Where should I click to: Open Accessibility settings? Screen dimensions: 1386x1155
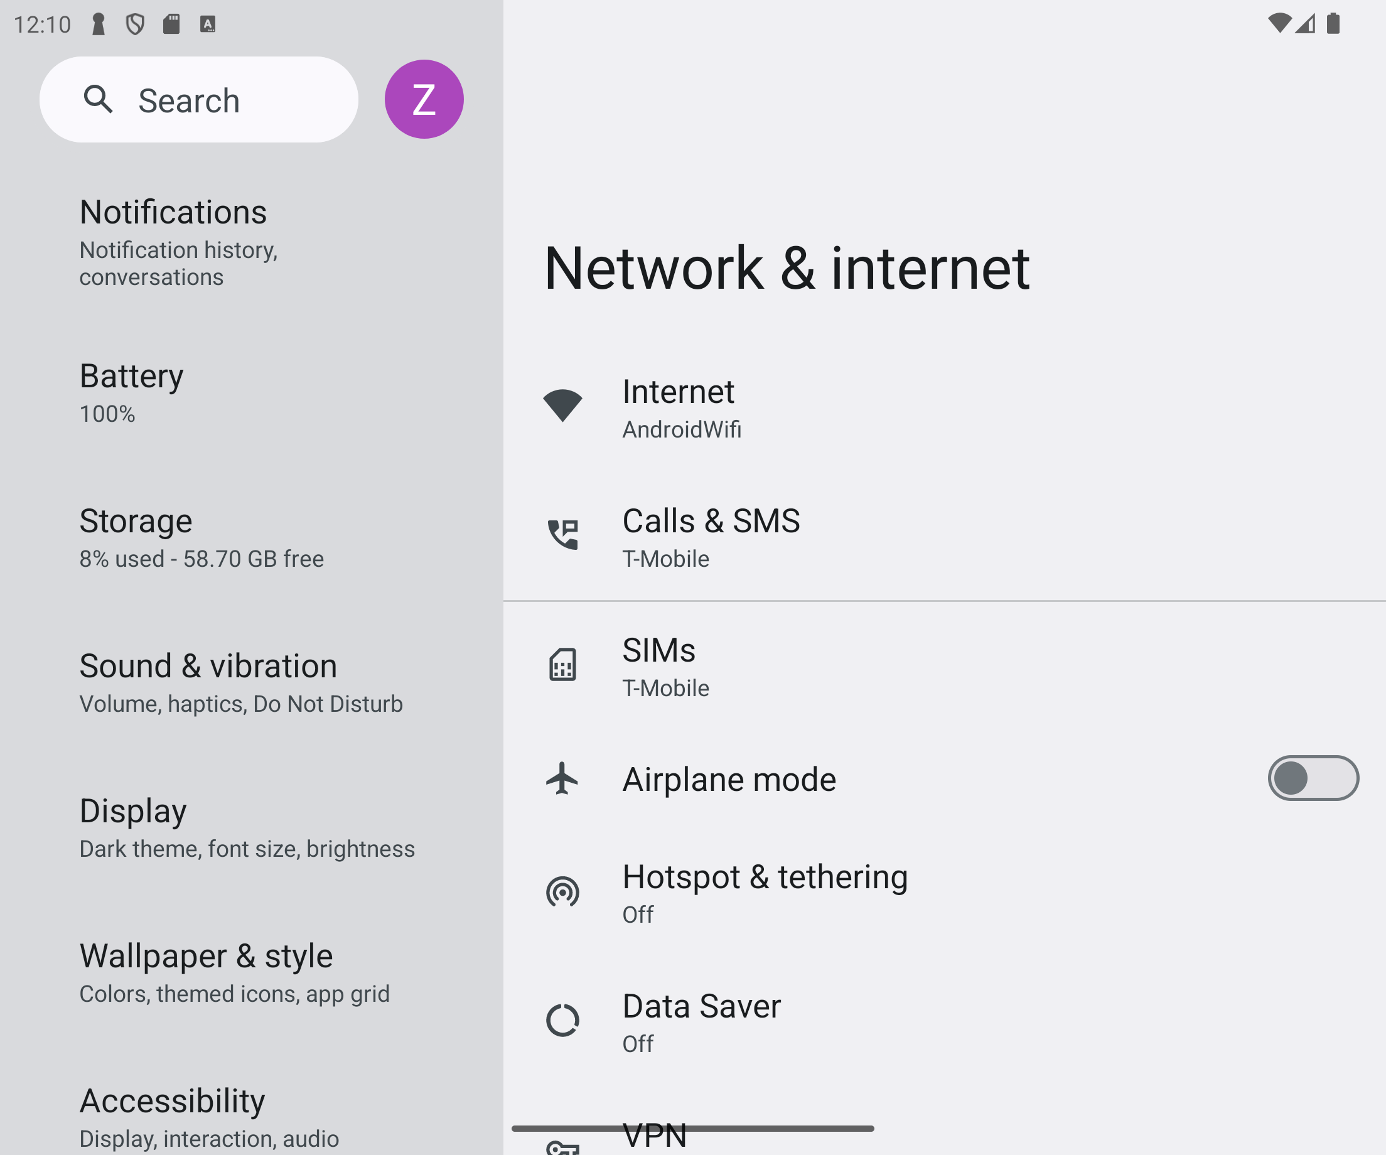point(252,1115)
